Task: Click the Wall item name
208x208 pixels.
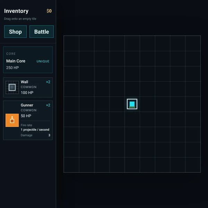Action: tap(24, 82)
